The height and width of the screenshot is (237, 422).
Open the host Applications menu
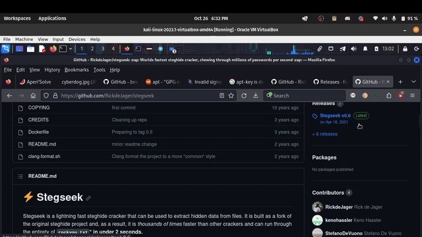point(52,18)
